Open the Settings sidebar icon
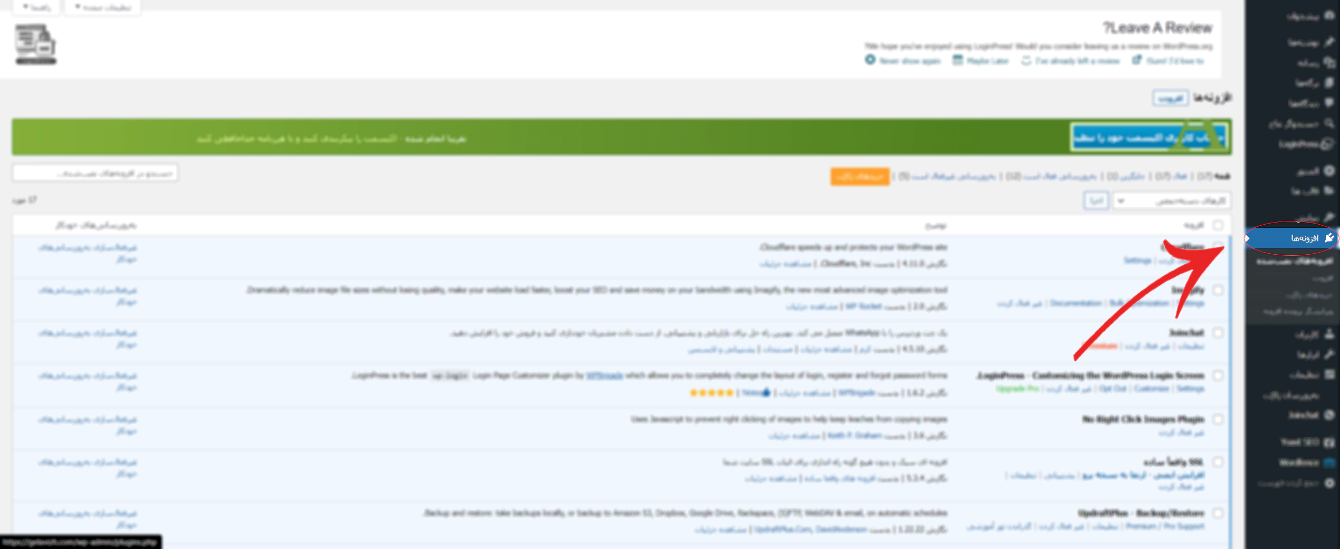 [x=1329, y=374]
